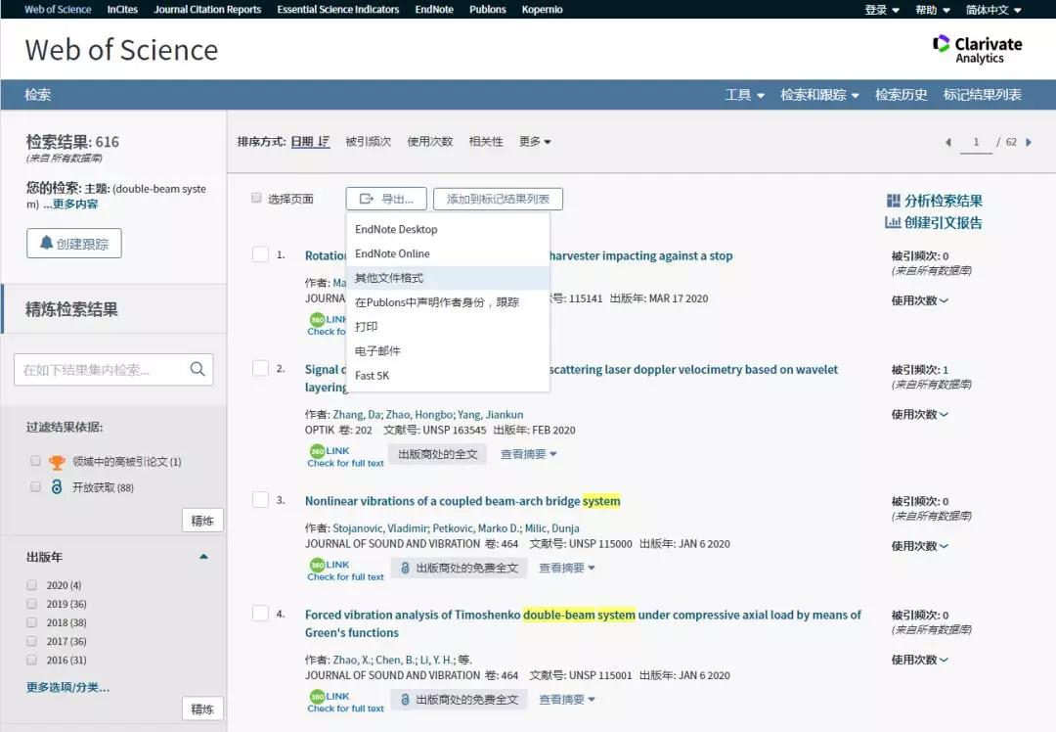Click the 更多内容 search details link
Screen dimensions: 1056x732
[74, 205]
